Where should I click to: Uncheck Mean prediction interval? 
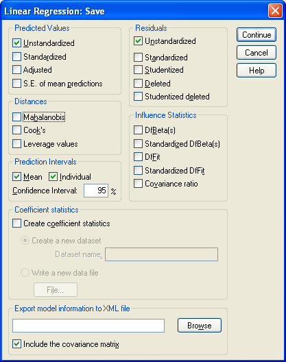[x=17, y=177]
